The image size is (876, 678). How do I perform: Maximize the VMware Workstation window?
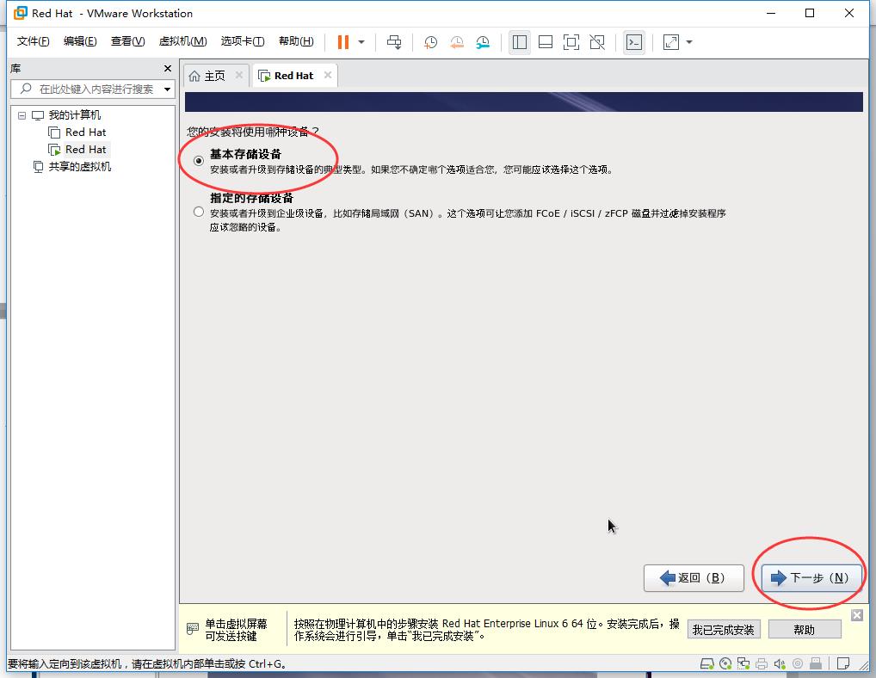tap(810, 13)
